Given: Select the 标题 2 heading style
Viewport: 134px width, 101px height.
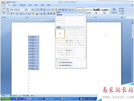Looking at the screenshot, I should tap(105, 11).
